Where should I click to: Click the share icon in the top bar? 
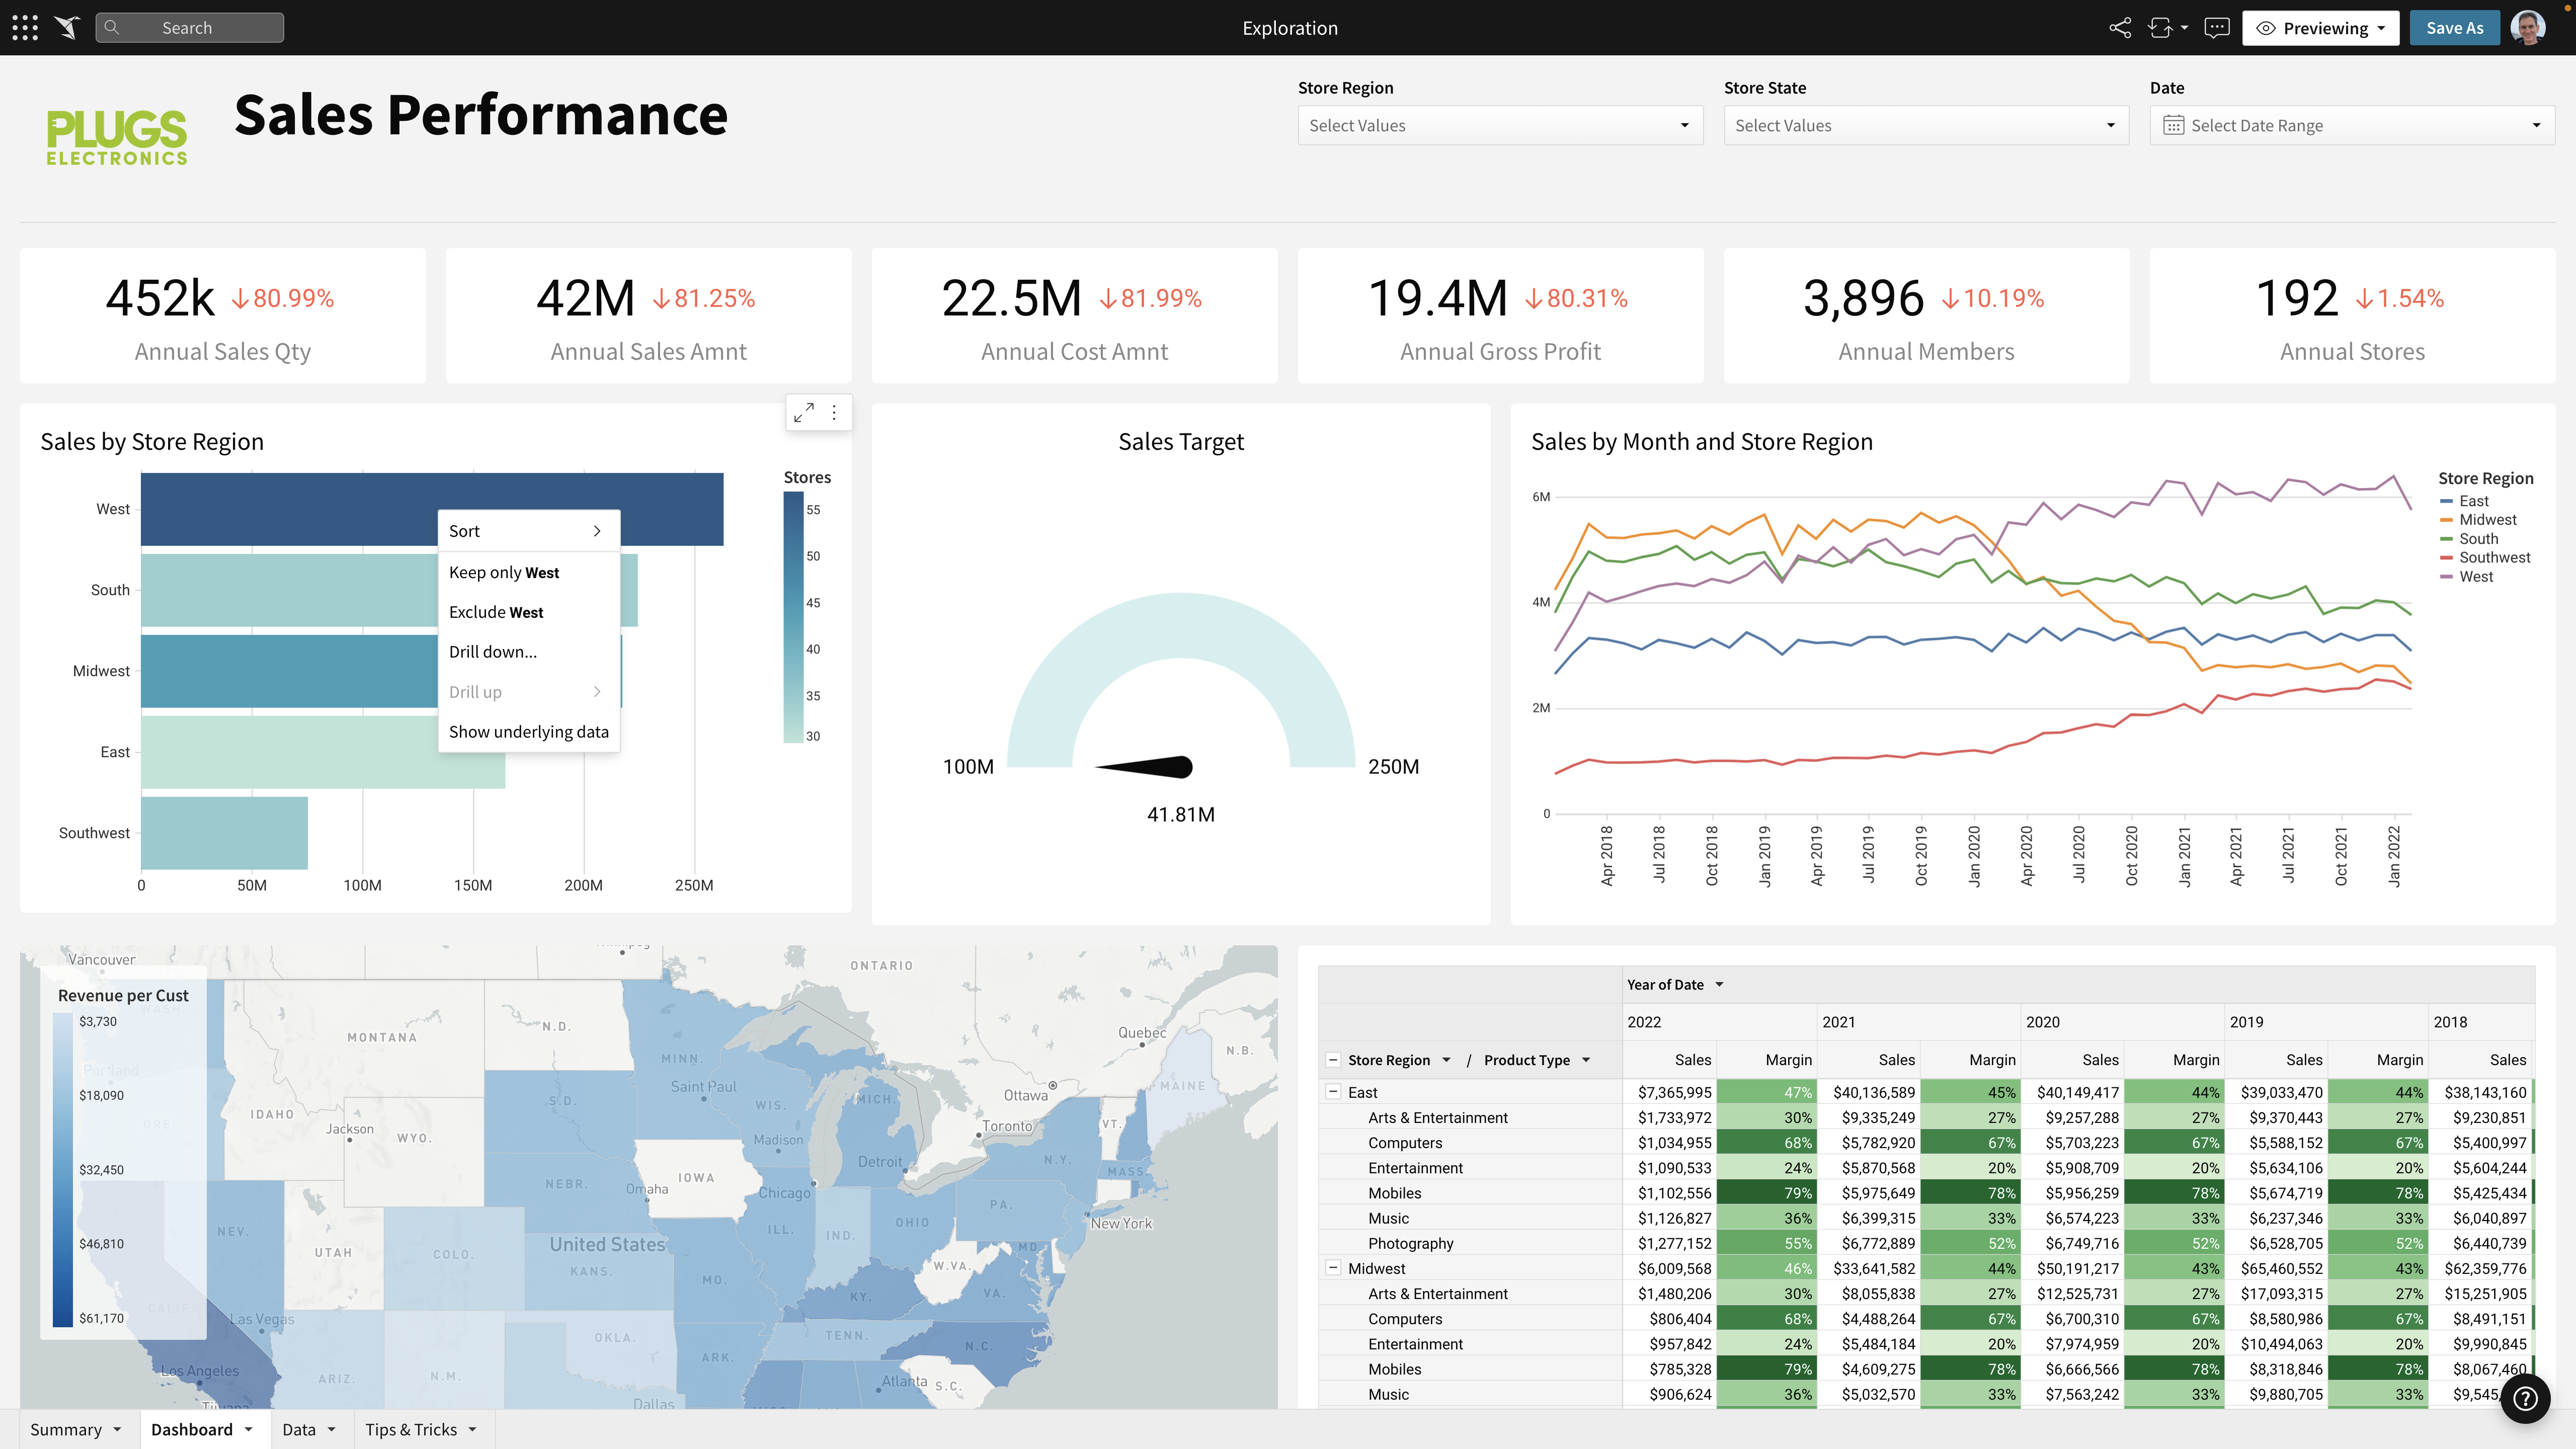(2120, 27)
